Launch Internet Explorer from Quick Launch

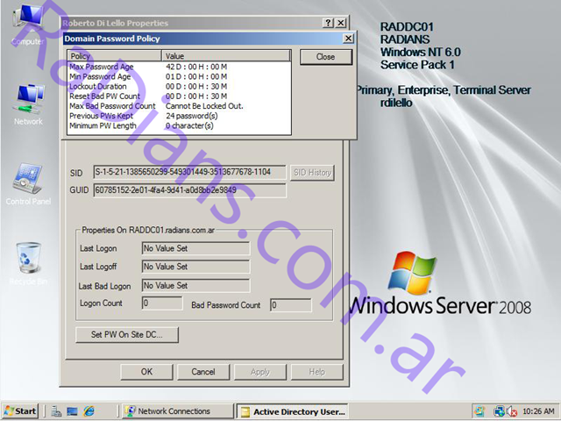pos(89,411)
